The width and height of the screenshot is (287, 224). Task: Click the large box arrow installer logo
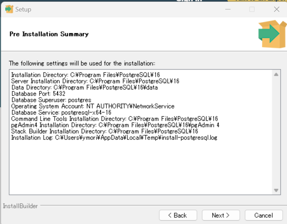click(x=272, y=34)
